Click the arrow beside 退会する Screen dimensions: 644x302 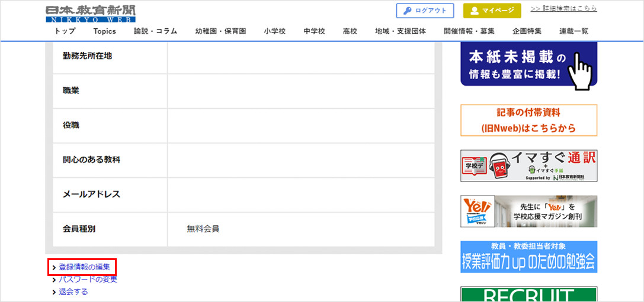tap(54, 292)
